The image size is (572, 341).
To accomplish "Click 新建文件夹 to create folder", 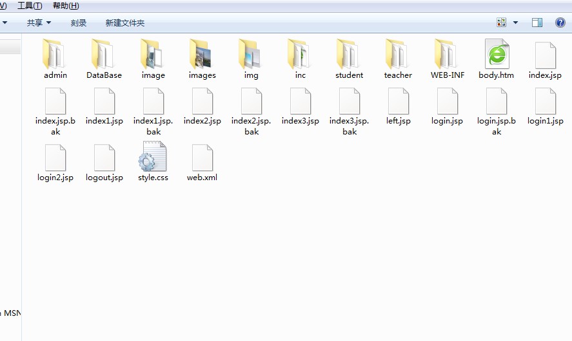I will click(124, 23).
